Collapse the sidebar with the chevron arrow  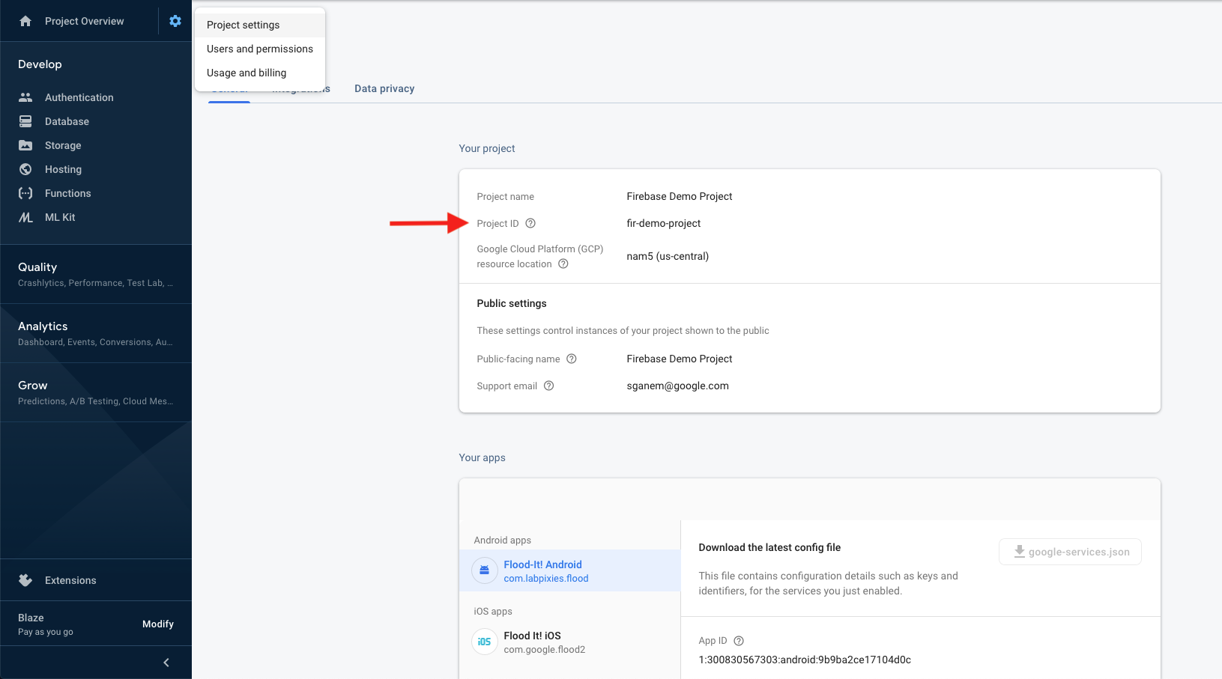pyautogui.click(x=166, y=663)
